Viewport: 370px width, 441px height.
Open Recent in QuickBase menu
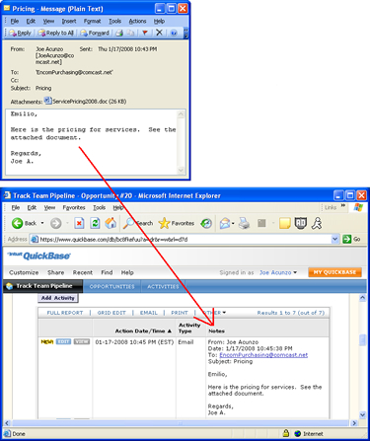coord(83,272)
